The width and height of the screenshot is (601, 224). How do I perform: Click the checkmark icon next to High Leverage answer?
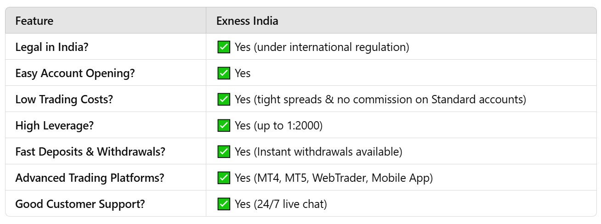tap(224, 125)
